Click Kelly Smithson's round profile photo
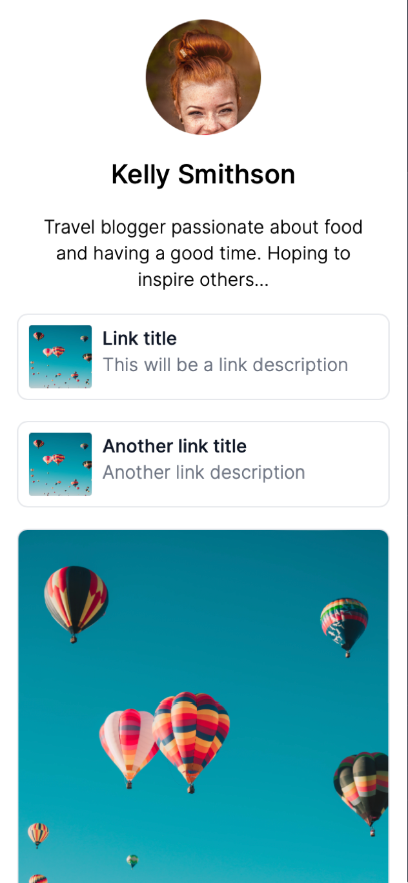Viewport: 408px width, 883px height. tap(203, 77)
